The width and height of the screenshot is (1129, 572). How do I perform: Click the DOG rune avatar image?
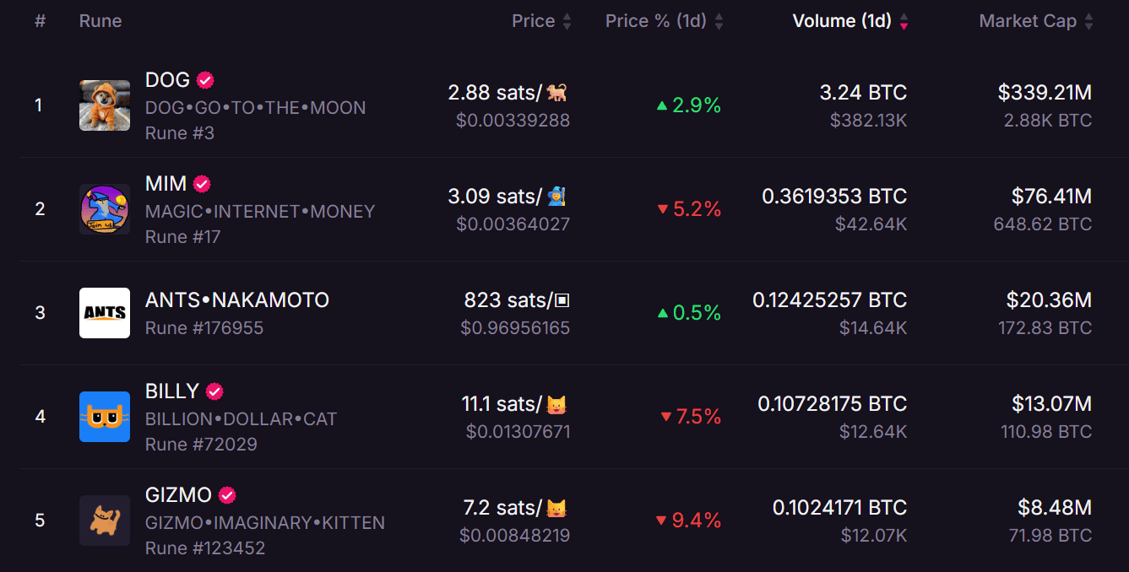pos(105,105)
